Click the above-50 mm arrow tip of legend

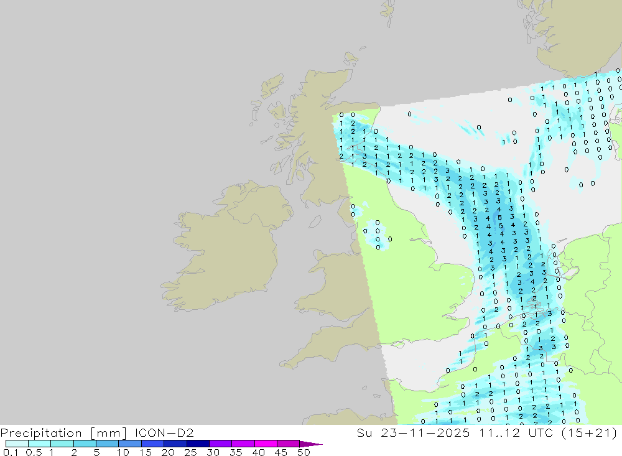310,444
